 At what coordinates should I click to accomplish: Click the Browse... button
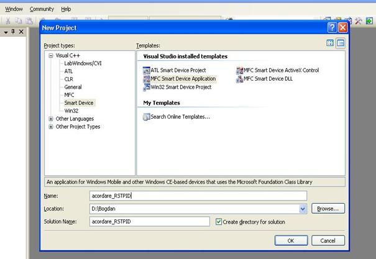click(x=328, y=209)
